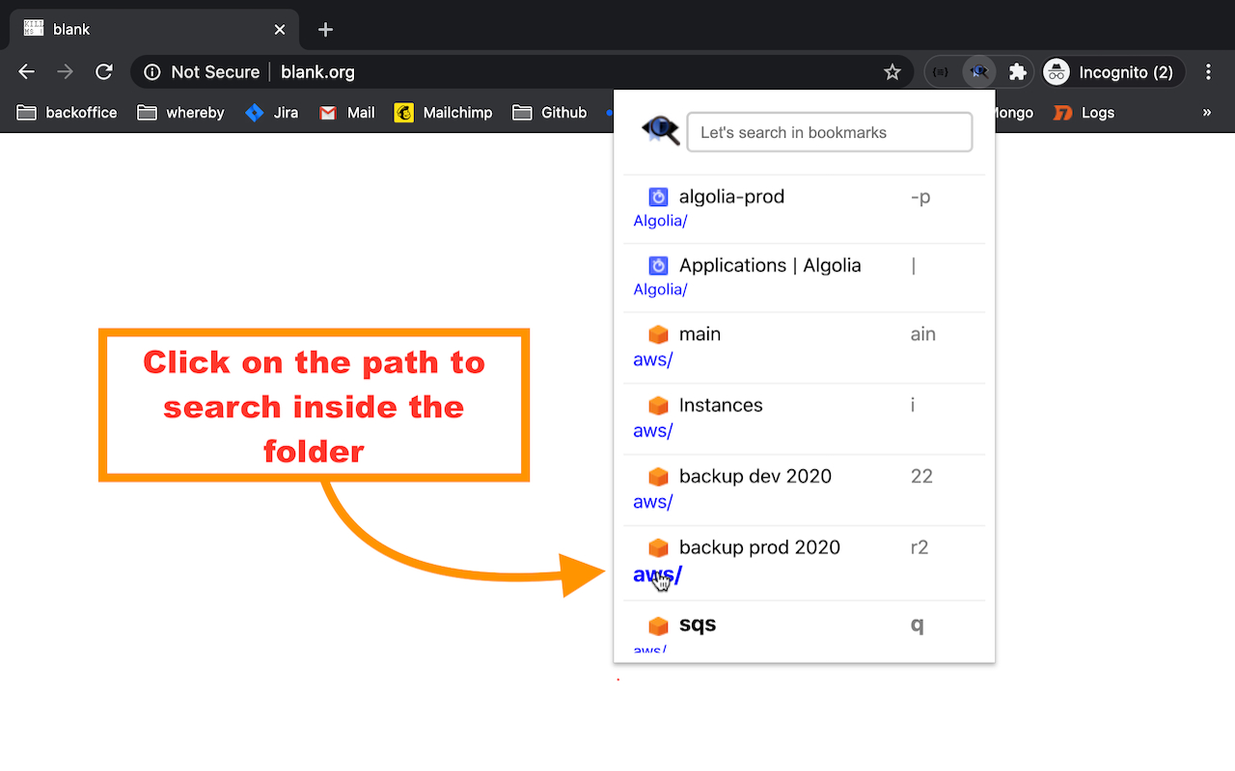Viewport: 1235px width, 771px height.
Task: Bookmark this page with the star icon
Action: point(892,71)
